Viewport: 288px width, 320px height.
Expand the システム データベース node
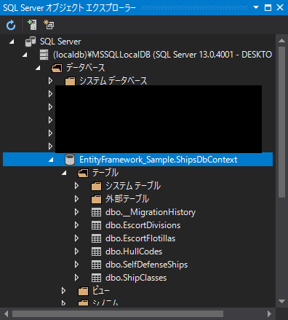tap(50, 81)
